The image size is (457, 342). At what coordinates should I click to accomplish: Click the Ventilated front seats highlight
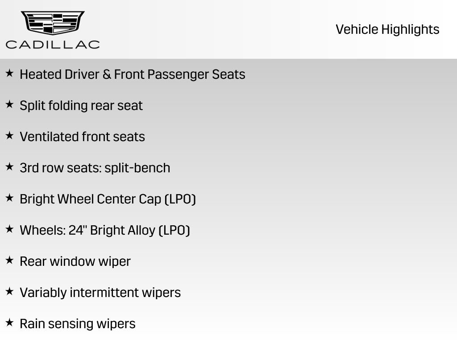(82, 137)
